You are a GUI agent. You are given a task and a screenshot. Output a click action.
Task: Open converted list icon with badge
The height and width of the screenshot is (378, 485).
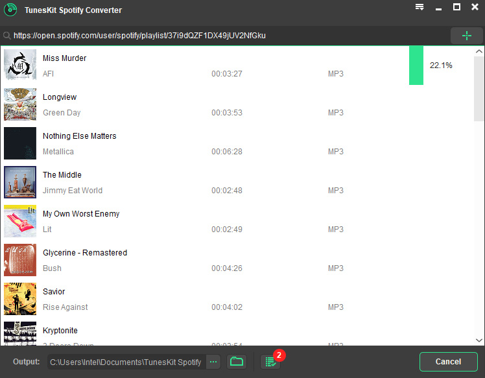[x=270, y=362]
